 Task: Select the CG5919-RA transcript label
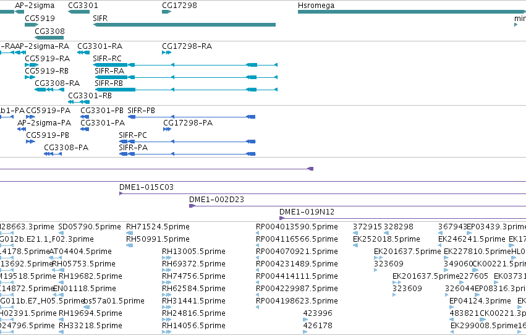tap(48, 59)
